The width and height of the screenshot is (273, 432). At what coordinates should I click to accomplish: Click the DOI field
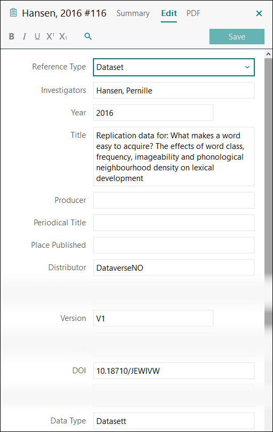174,371
